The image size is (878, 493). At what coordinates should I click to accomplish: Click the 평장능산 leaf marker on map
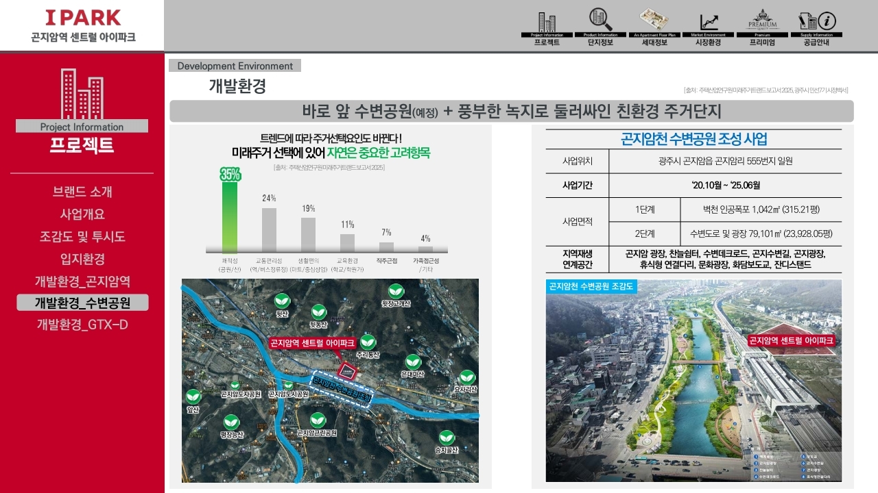pos(232,422)
